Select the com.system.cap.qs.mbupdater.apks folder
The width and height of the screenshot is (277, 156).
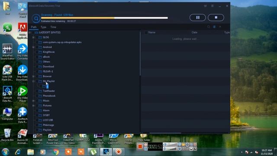(x=62, y=42)
